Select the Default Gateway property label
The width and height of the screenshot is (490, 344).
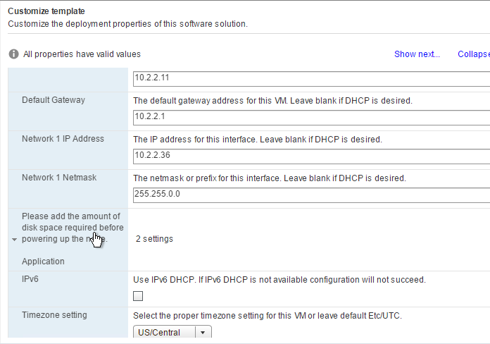click(54, 100)
